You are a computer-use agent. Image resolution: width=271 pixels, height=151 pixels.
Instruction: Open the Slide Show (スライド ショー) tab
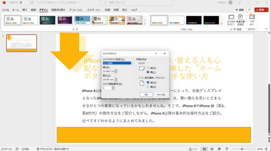point(94,10)
